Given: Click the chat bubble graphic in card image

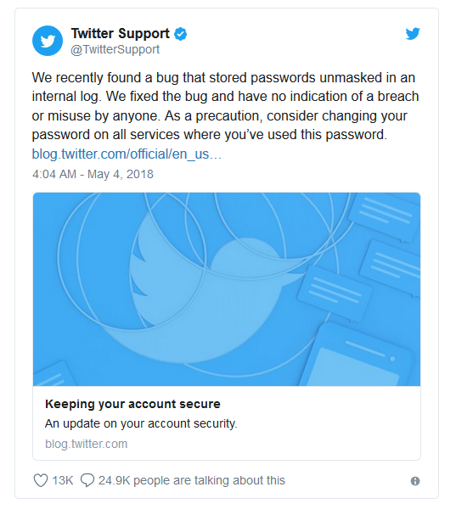Looking at the screenshot, I should click(x=335, y=293).
